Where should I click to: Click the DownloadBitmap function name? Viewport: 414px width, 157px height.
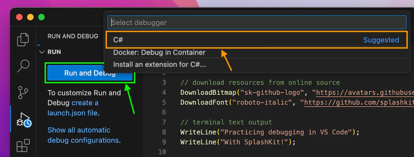tap(208, 93)
